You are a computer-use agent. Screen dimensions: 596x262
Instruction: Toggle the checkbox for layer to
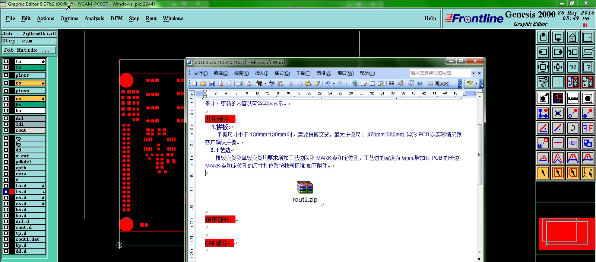tap(6, 61)
